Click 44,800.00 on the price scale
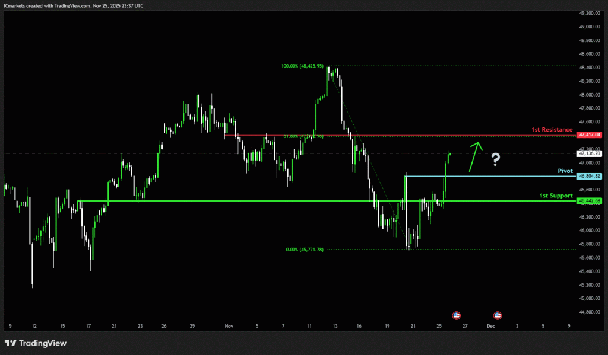This screenshot has width=608, height=355. (588, 312)
